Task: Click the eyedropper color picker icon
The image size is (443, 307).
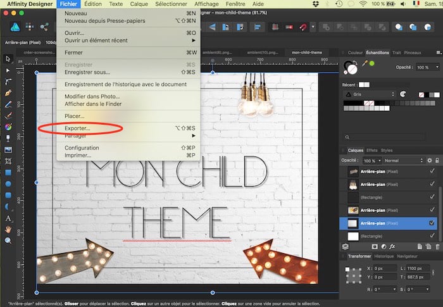Action: coord(365,63)
